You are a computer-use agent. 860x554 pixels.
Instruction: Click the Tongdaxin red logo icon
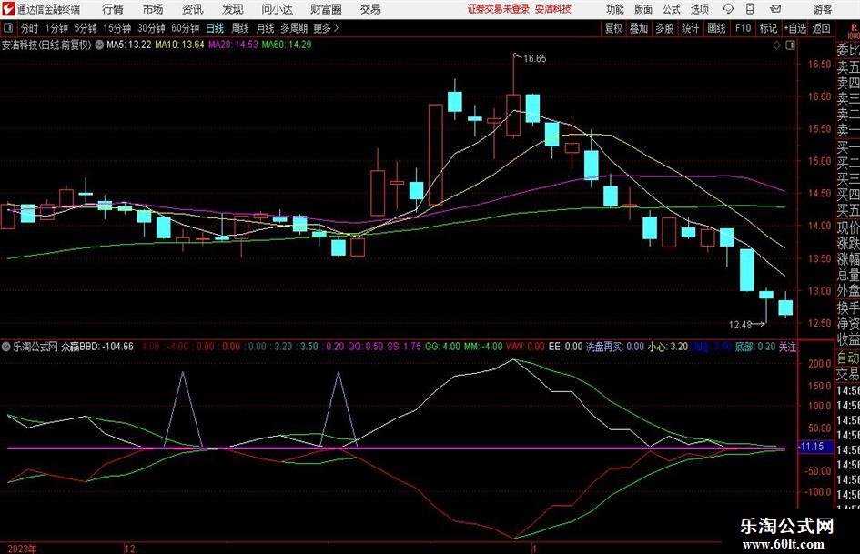[8, 9]
